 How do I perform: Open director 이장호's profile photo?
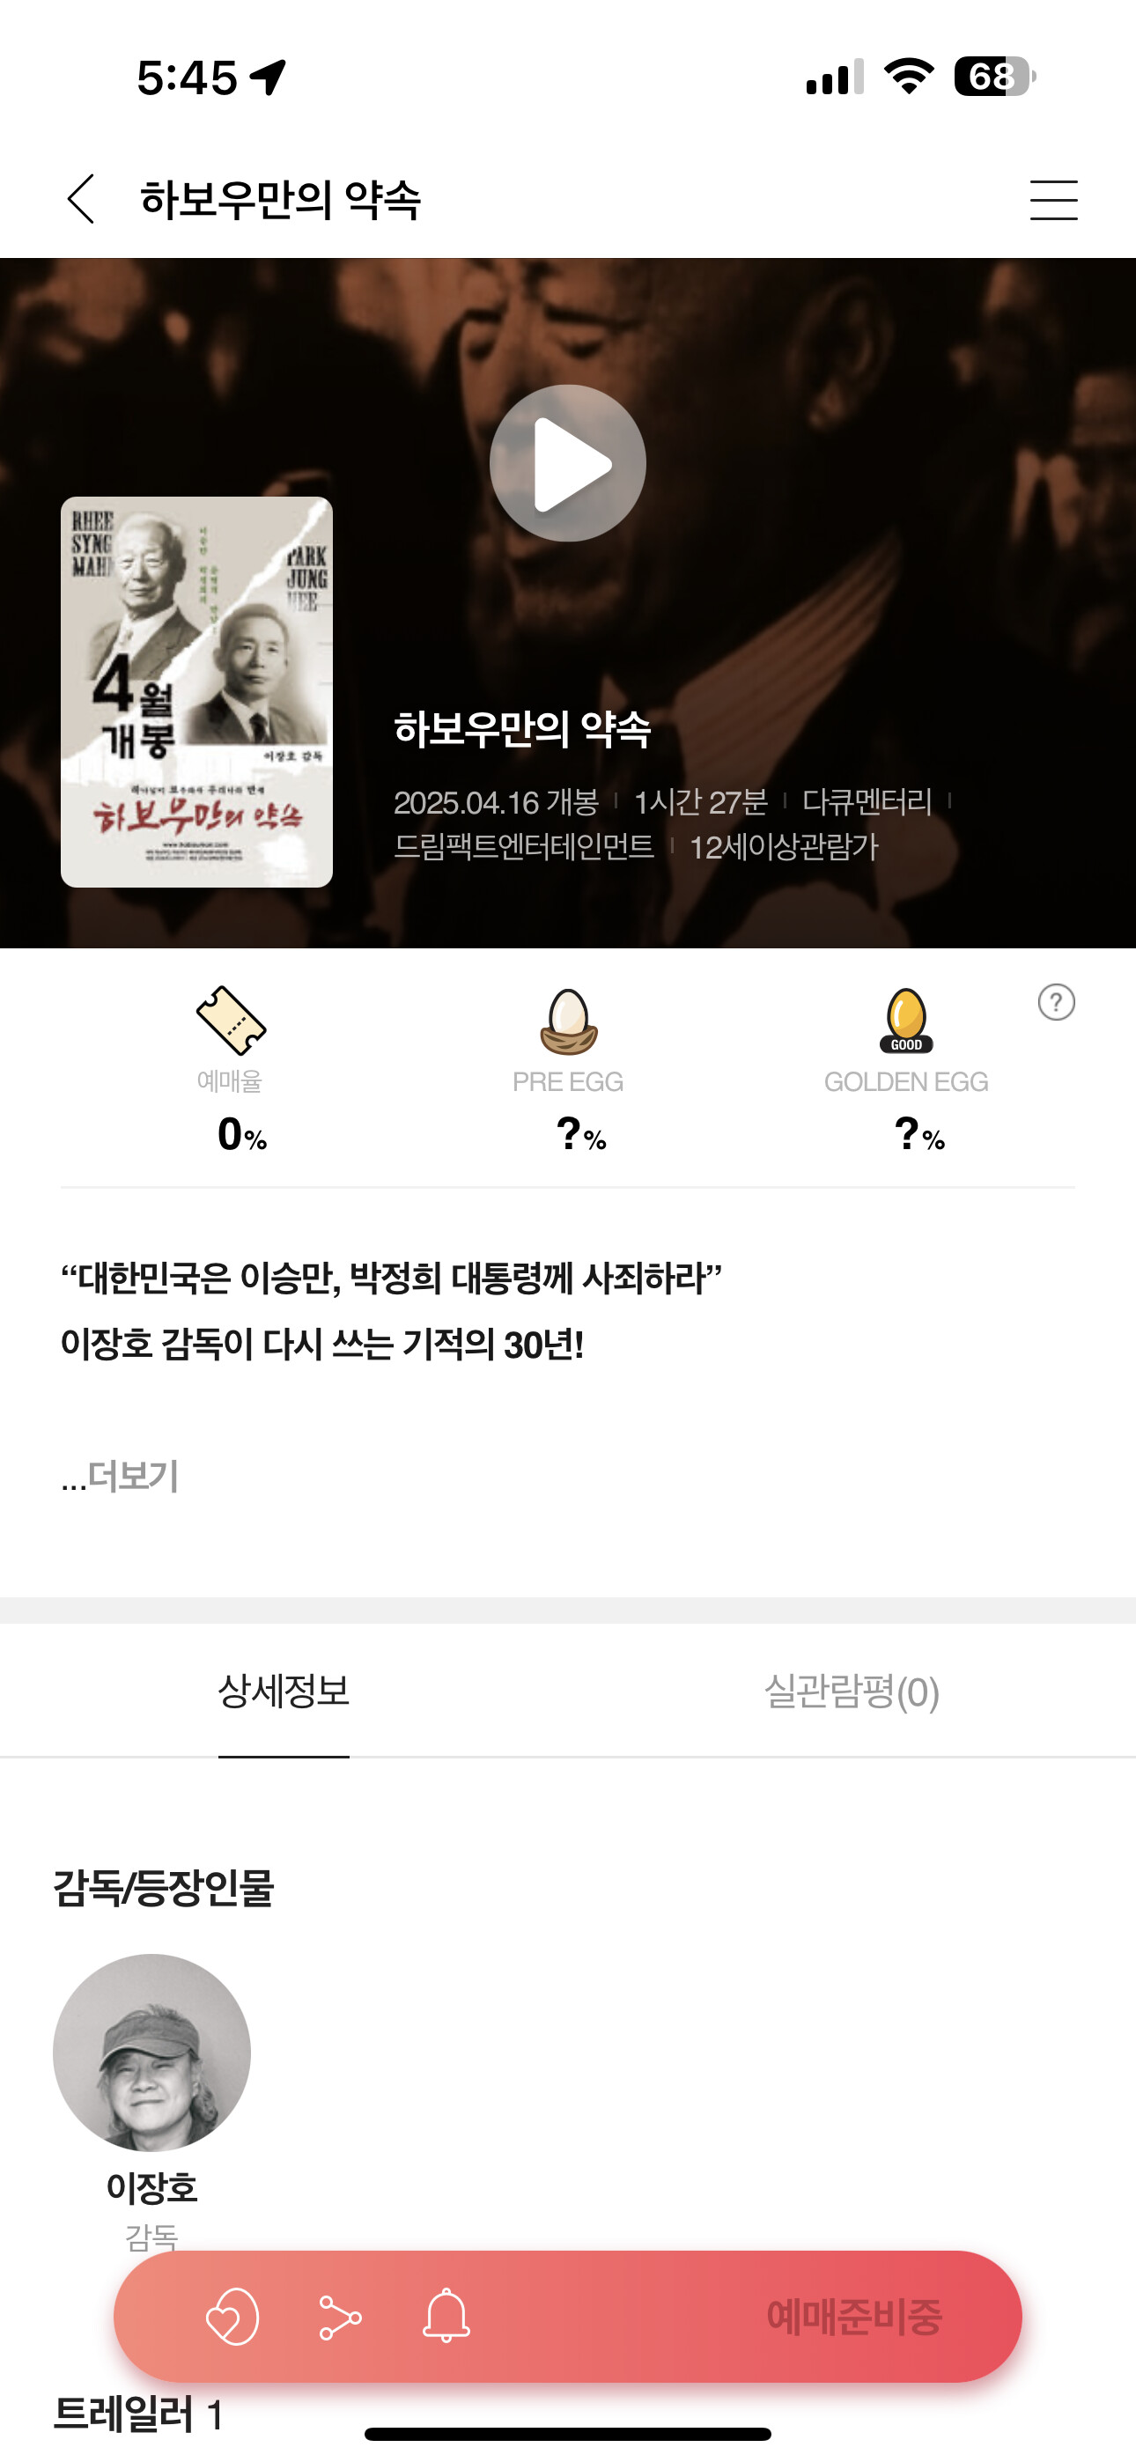pos(152,2052)
